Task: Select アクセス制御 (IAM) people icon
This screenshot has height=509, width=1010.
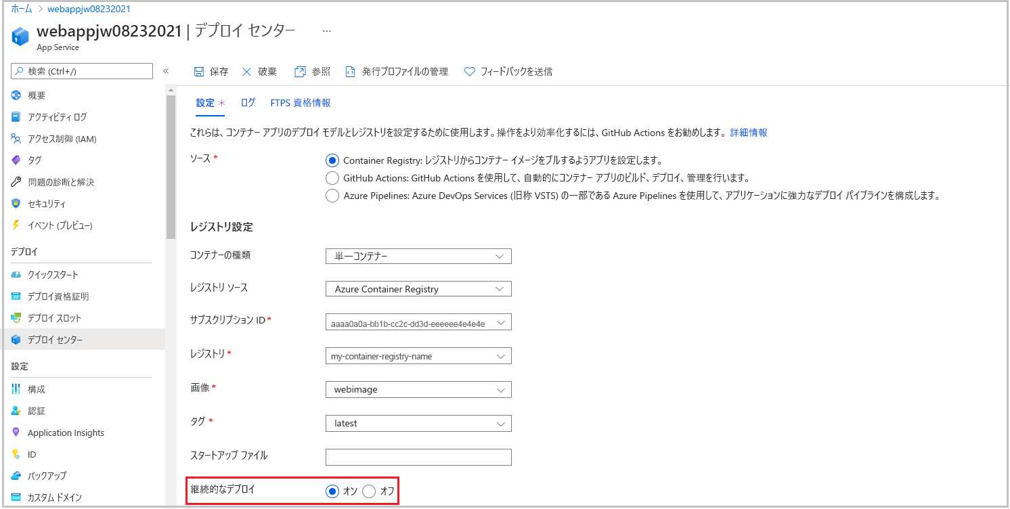Action: point(16,139)
